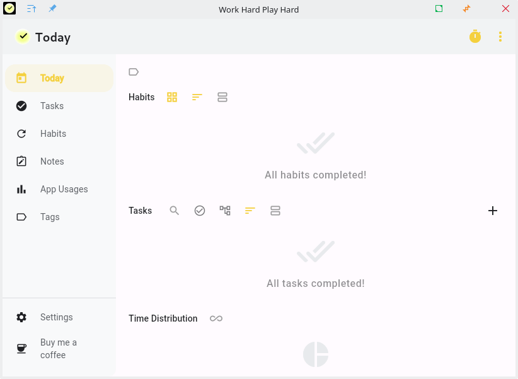Add a new task with plus button
This screenshot has width=518, height=379.
click(x=493, y=211)
